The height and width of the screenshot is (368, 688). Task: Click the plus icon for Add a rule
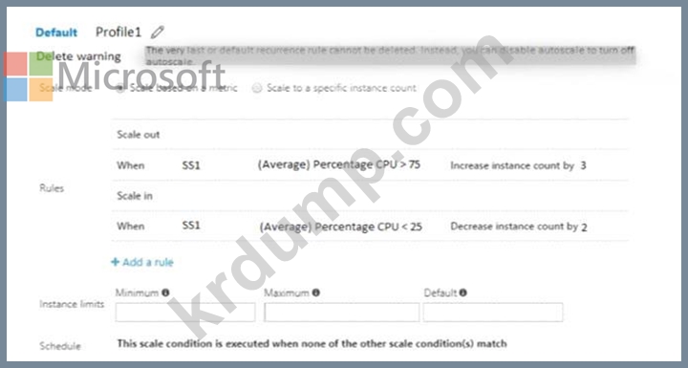[115, 262]
